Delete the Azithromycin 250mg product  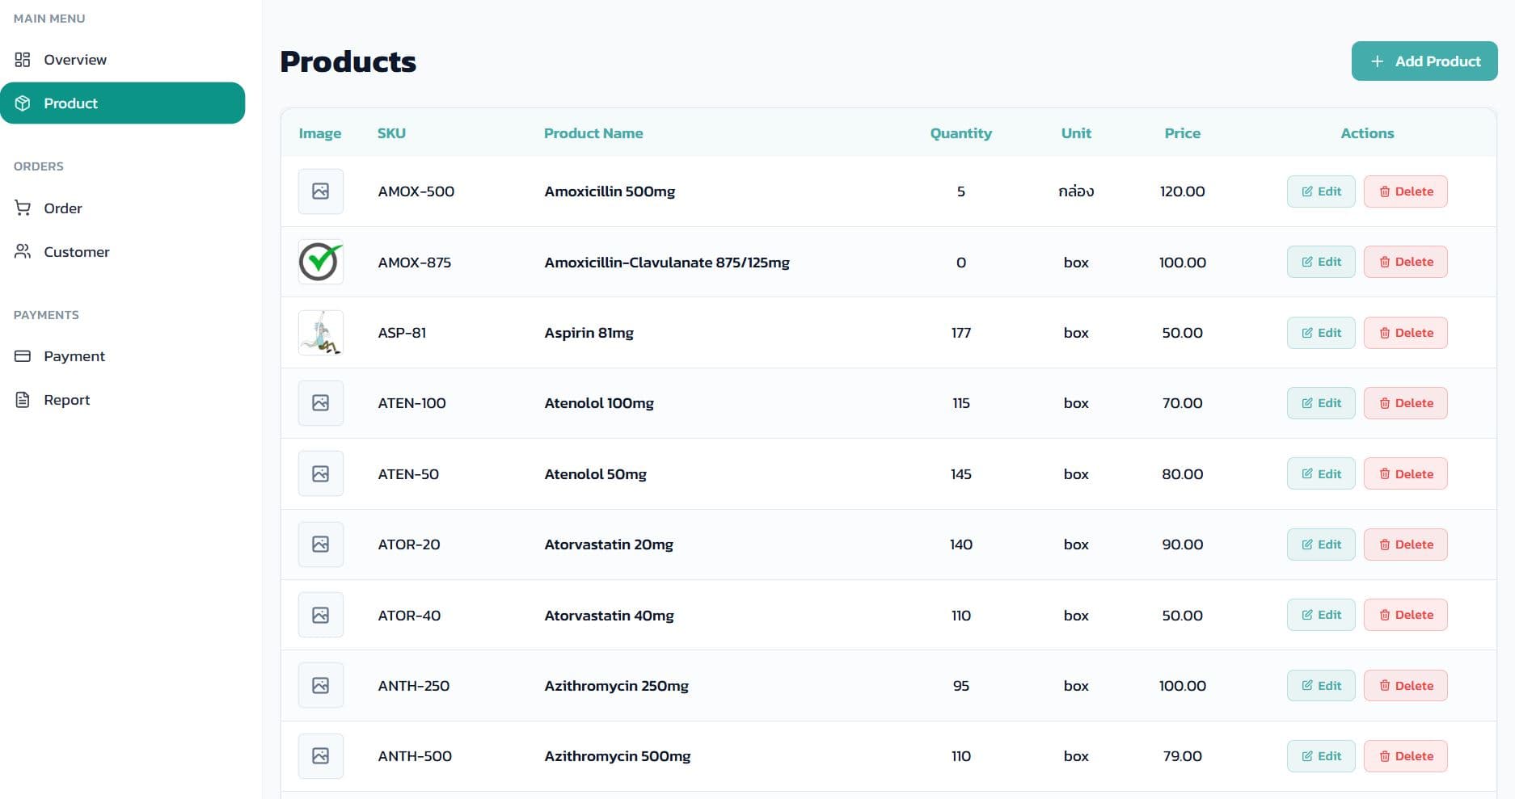pos(1406,685)
